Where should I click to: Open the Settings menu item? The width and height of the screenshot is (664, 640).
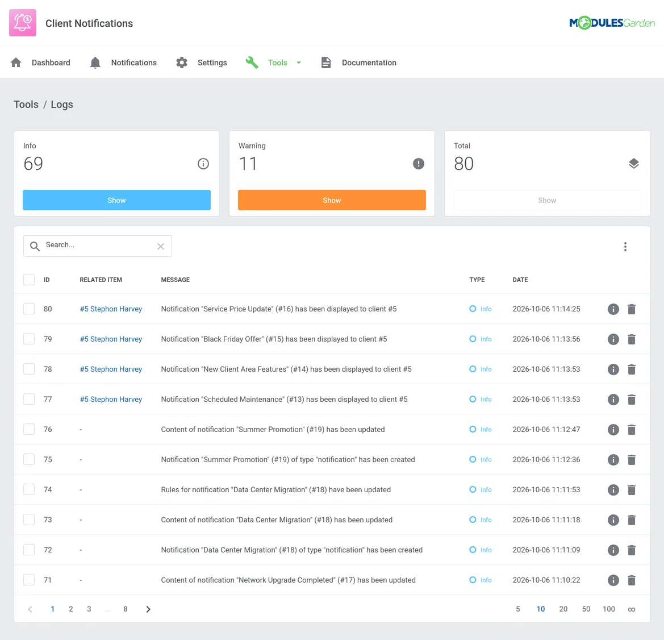coord(212,63)
